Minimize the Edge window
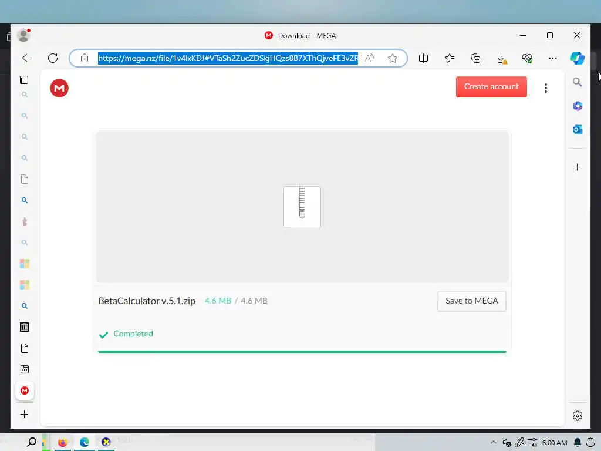The image size is (601, 451). [x=523, y=35]
